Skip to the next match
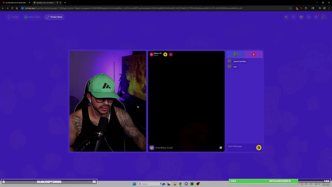 pyautogui.click(x=221, y=148)
